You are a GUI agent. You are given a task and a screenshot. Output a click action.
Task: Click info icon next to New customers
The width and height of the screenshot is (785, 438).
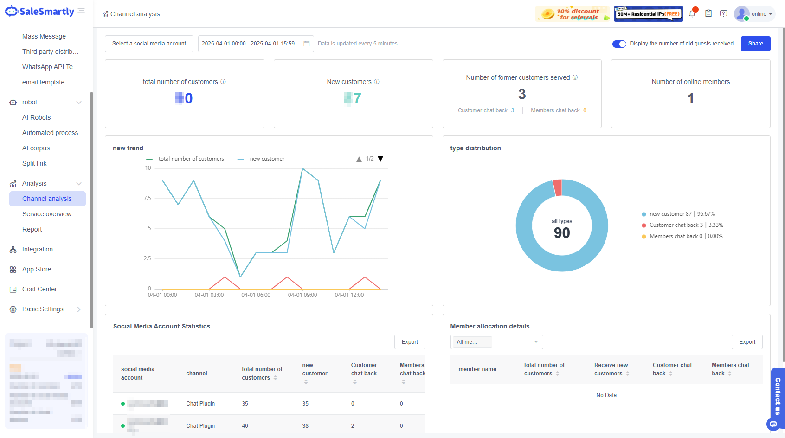click(377, 82)
